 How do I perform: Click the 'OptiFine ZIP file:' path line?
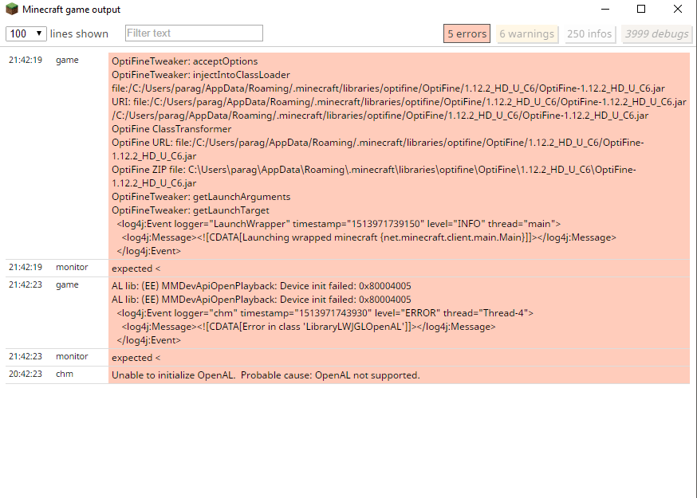pyautogui.click(x=374, y=176)
